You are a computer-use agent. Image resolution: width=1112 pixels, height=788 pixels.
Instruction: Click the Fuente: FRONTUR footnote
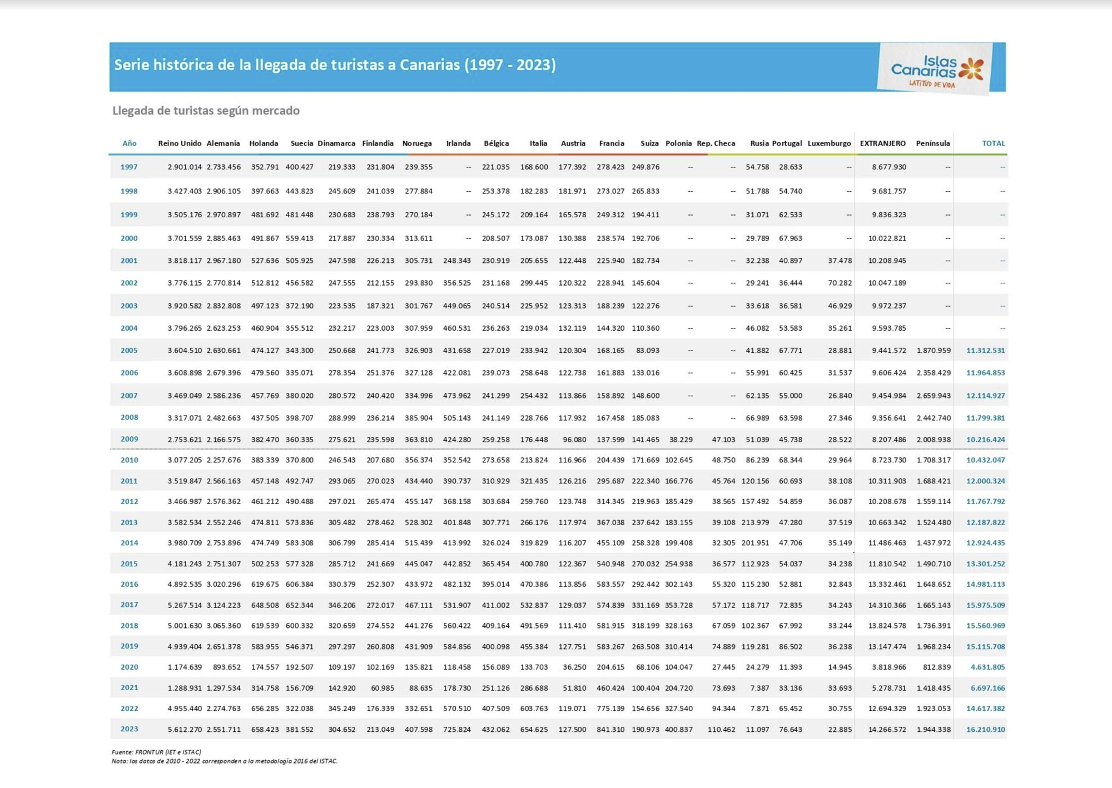[x=156, y=752]
